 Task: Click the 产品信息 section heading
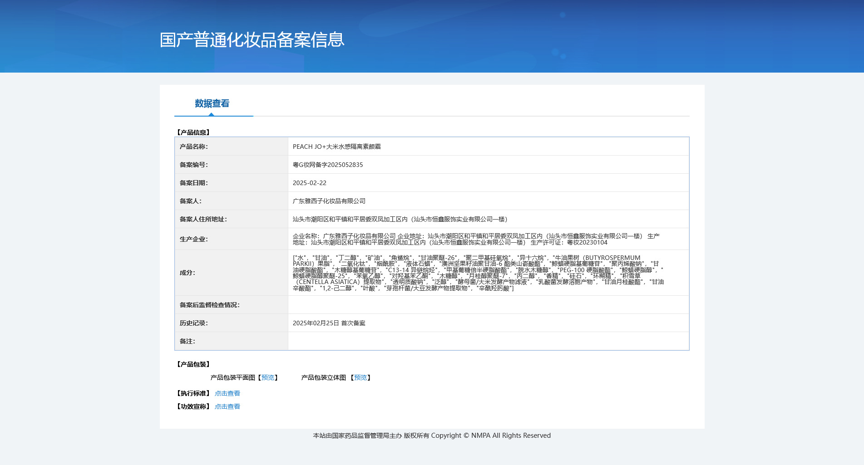click(x=193, y=132)
